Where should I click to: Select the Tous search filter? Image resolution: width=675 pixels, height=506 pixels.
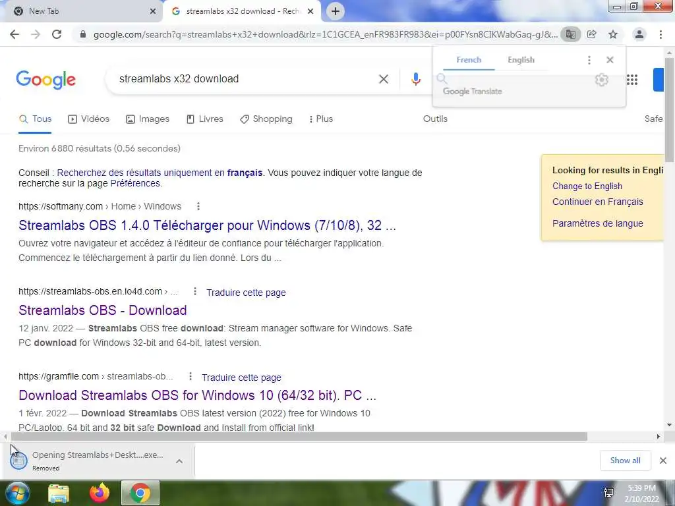click(x=36, y=119)
